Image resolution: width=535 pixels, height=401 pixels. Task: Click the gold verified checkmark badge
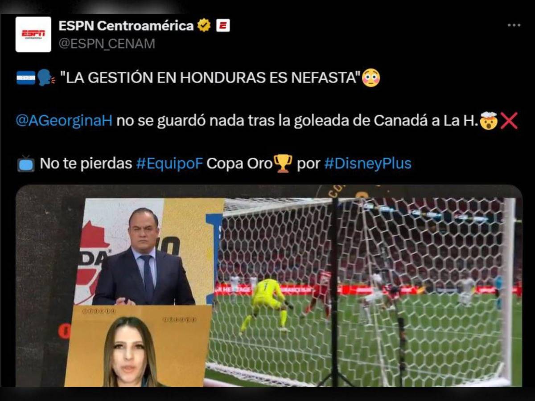[x=204, y=26]
